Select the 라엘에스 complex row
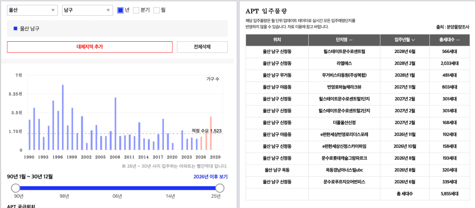Screen dimensions: 475x208 click(358, 63)
